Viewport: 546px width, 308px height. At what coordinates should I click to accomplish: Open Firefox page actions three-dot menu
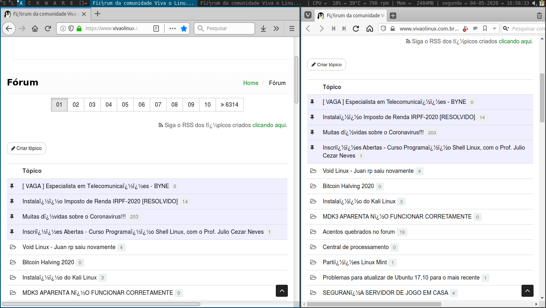[173, 28]
